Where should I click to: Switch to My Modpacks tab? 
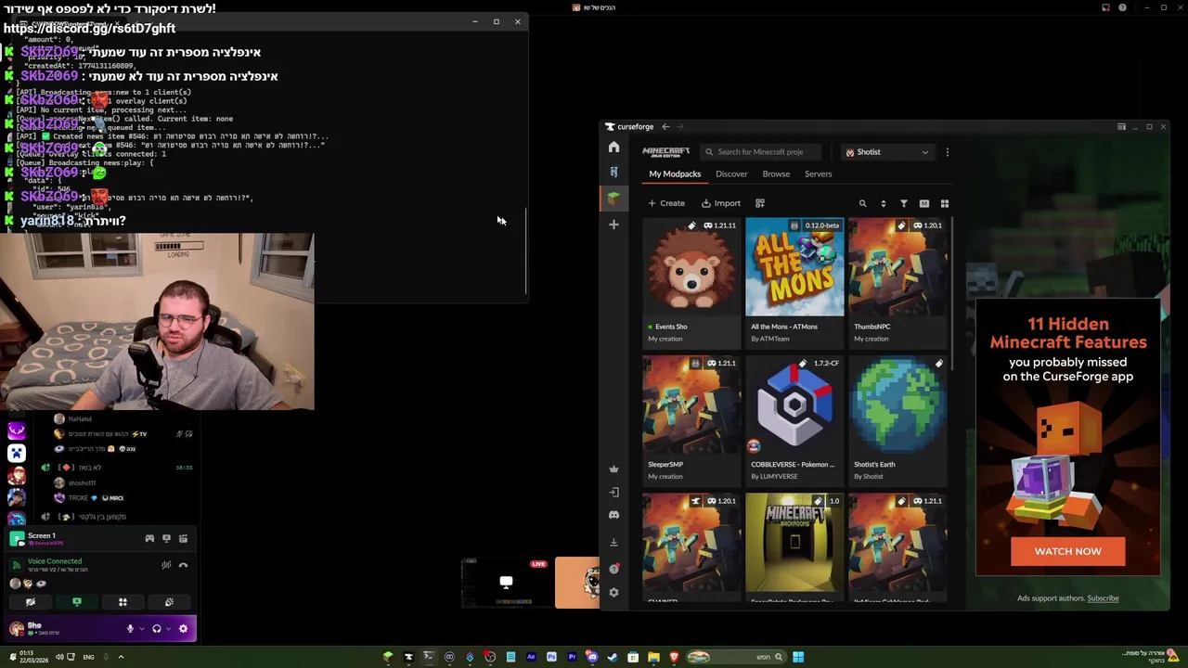tap(675, 173)
